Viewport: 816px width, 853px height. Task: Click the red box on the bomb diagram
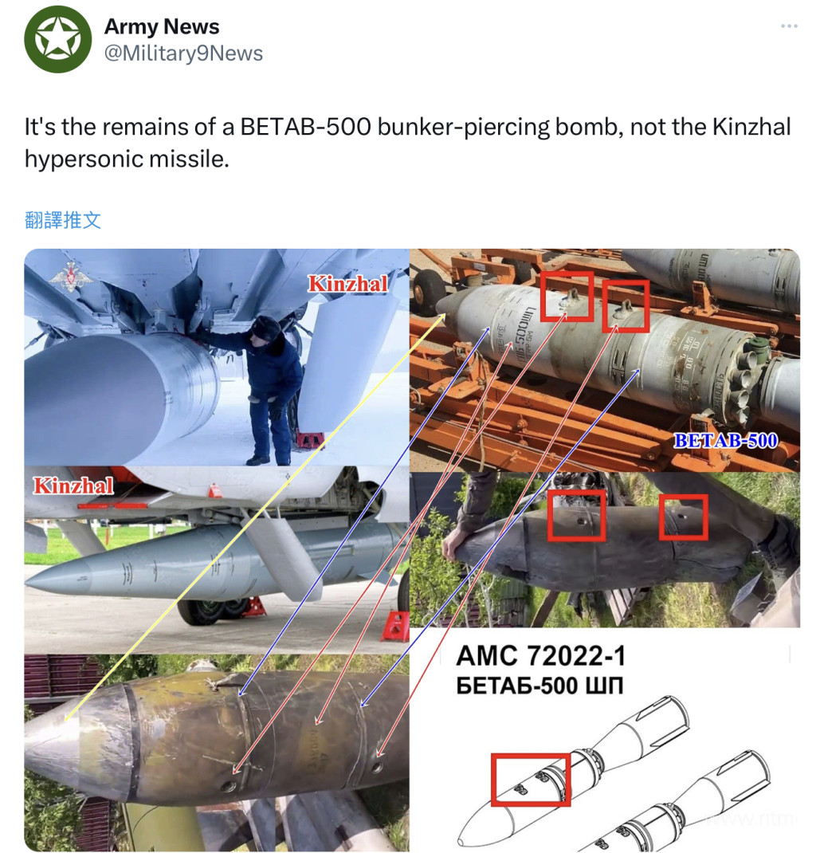531,780
